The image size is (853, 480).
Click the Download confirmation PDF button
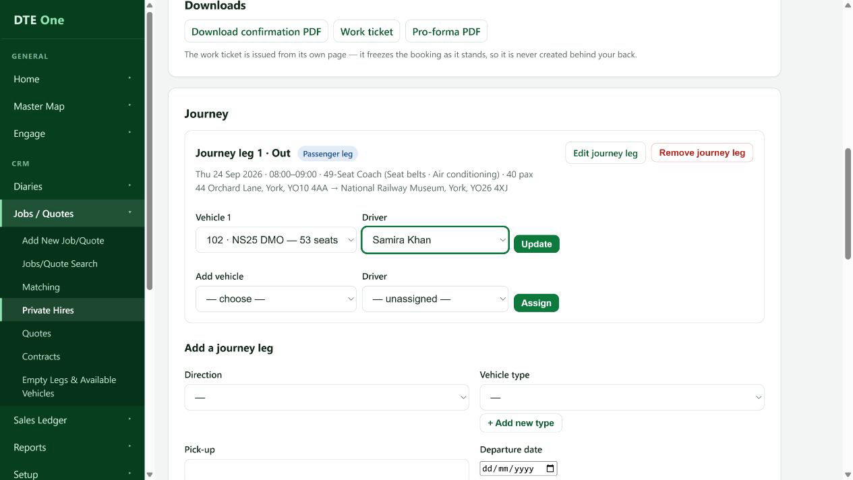[x=256, y=32]
